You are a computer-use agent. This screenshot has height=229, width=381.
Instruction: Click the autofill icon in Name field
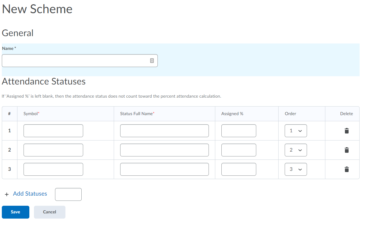point(152,61)
